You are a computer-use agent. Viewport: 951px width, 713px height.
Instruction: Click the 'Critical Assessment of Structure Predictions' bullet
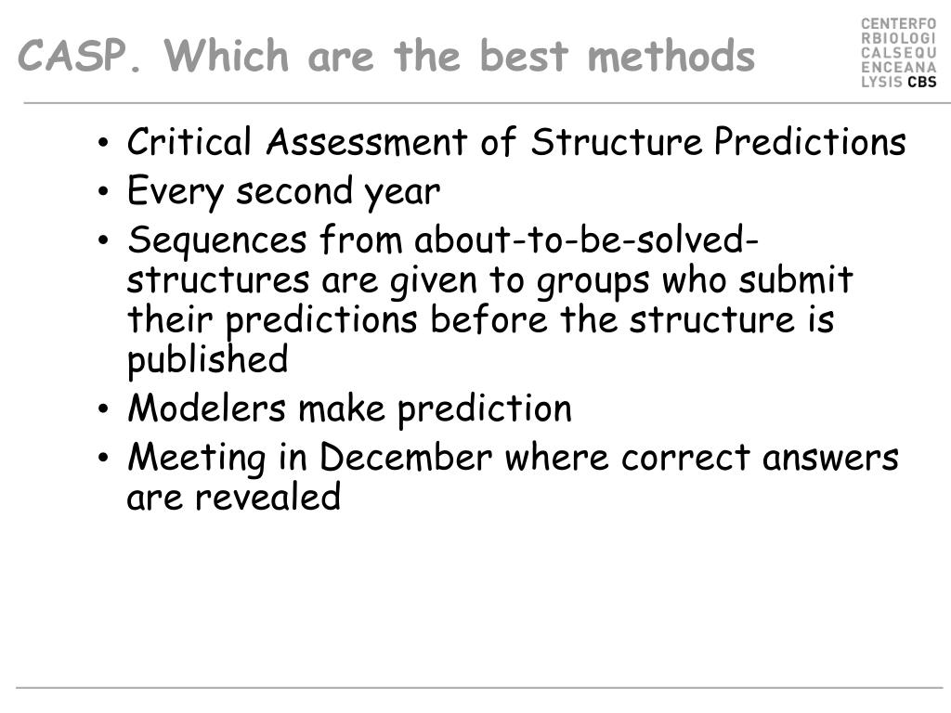click(x=516, y=142)
